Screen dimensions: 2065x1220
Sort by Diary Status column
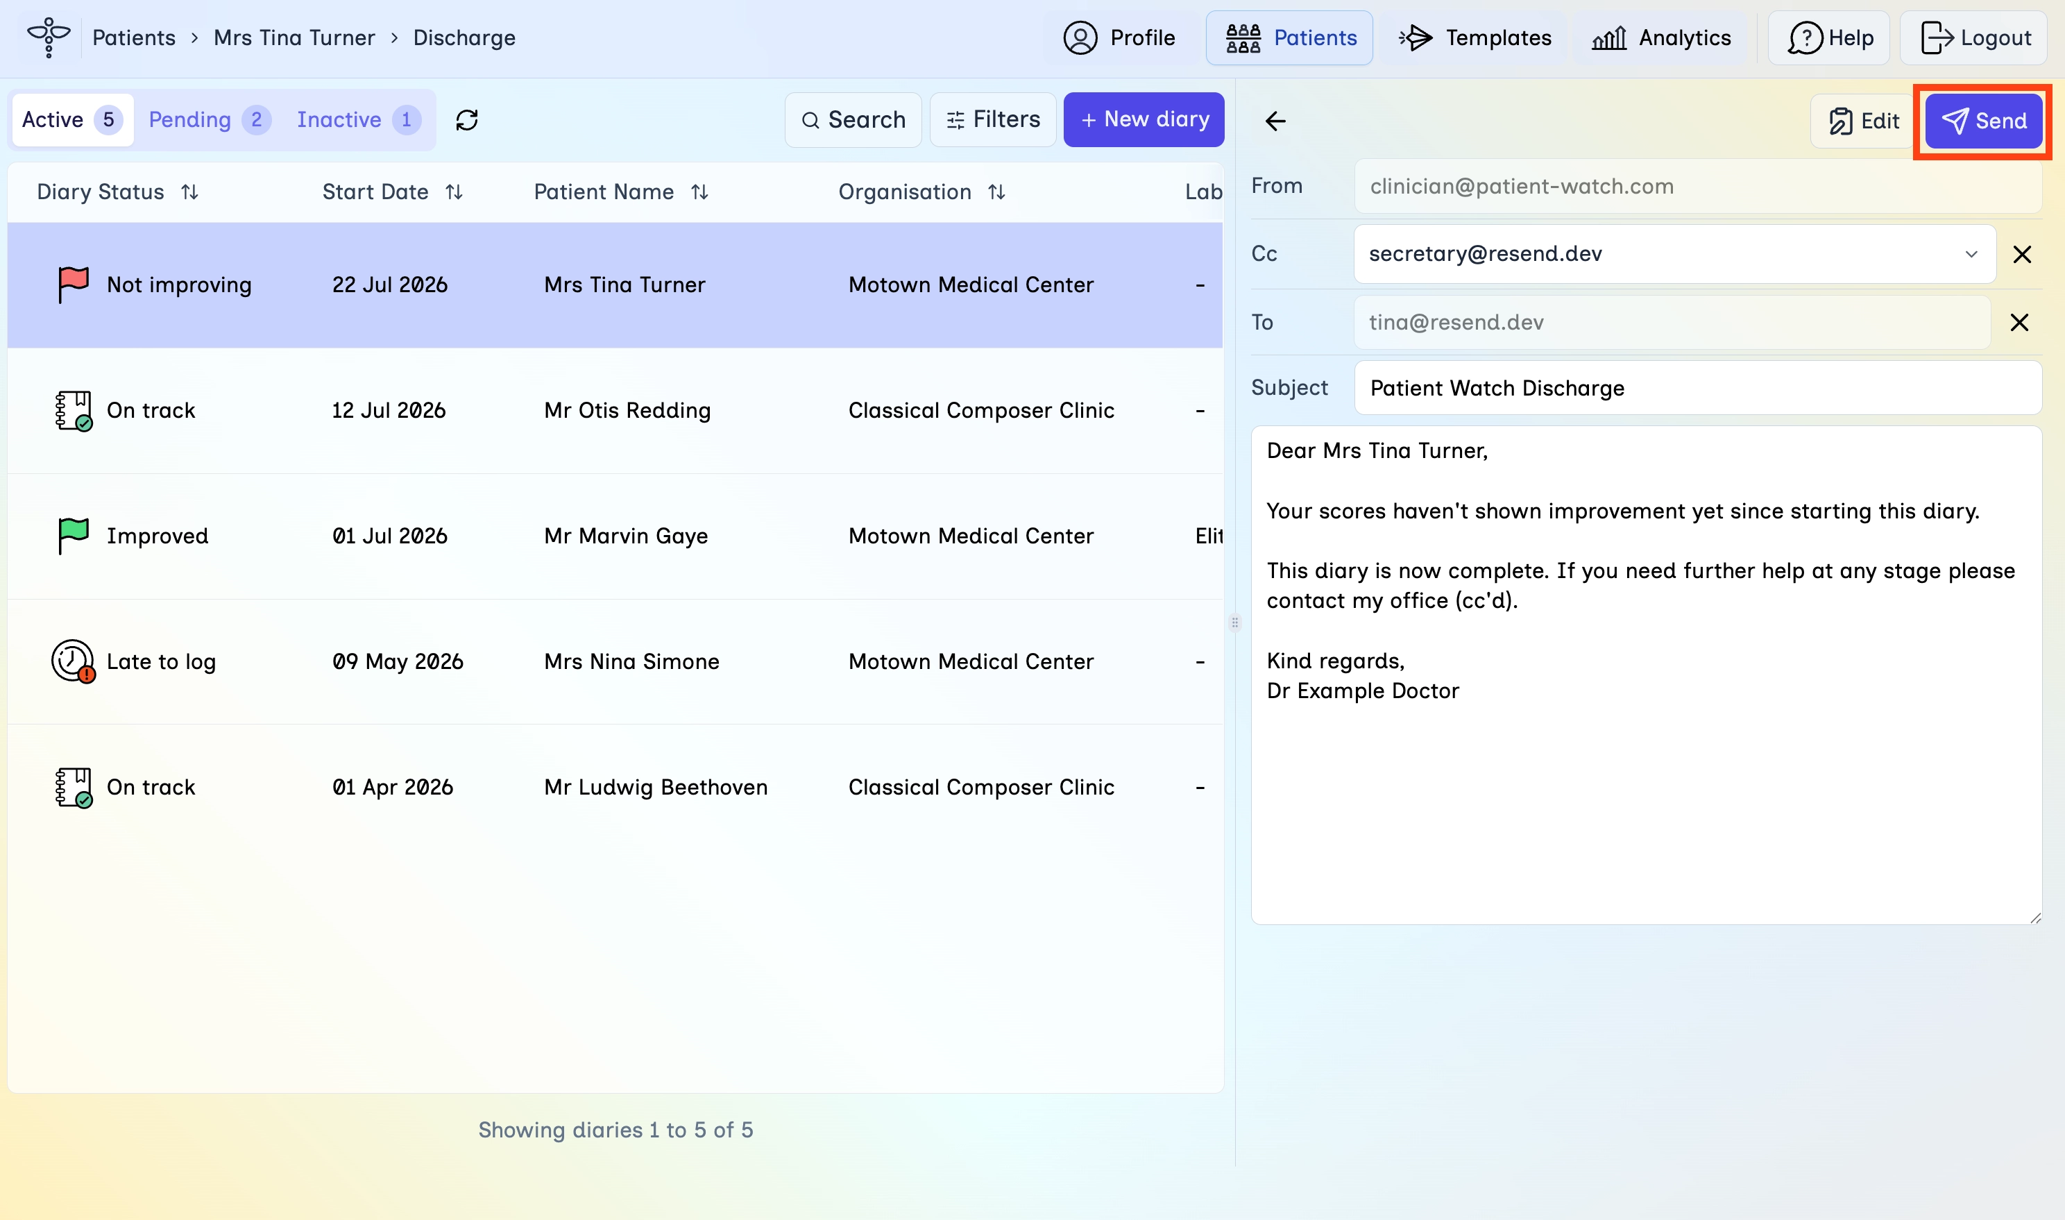190,192
